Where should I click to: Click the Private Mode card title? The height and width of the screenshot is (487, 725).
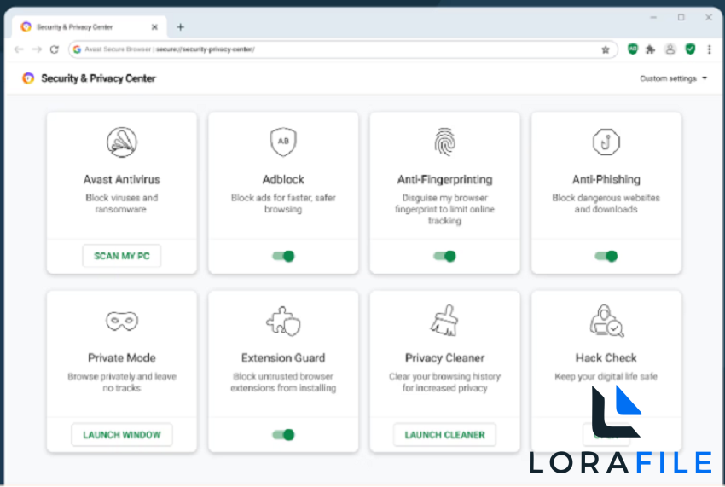point(122,358)
